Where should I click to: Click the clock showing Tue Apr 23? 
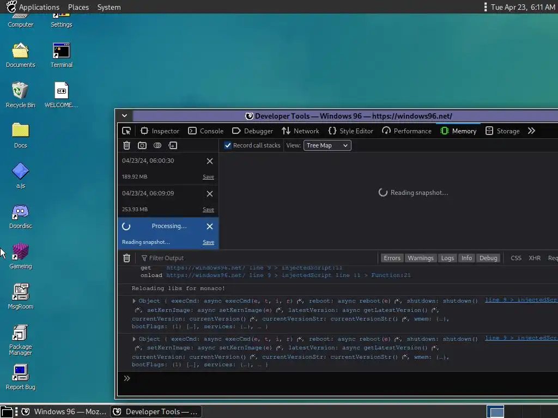click(x=523, y=7)
